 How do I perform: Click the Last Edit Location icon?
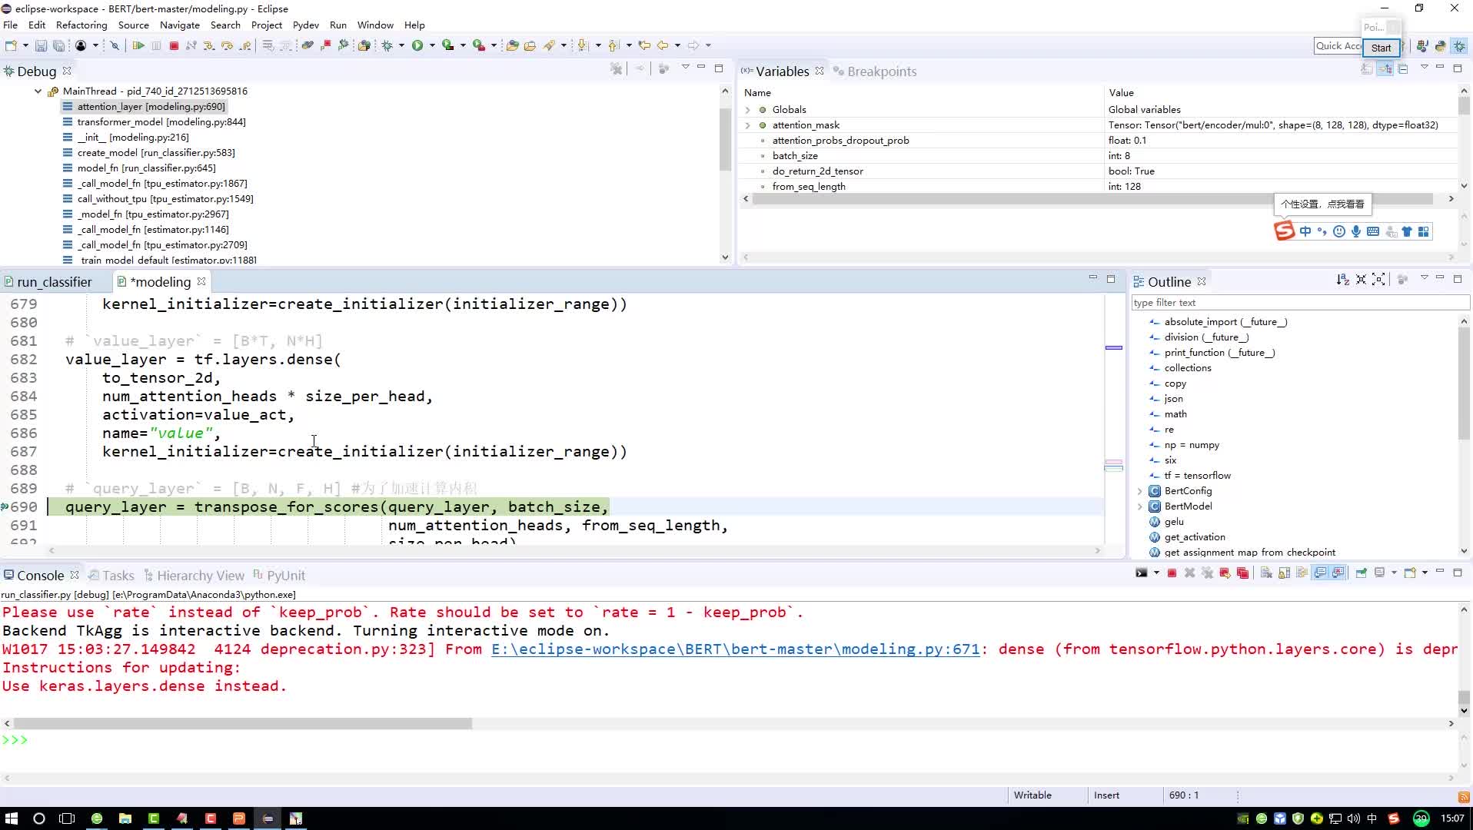point(644,46)
